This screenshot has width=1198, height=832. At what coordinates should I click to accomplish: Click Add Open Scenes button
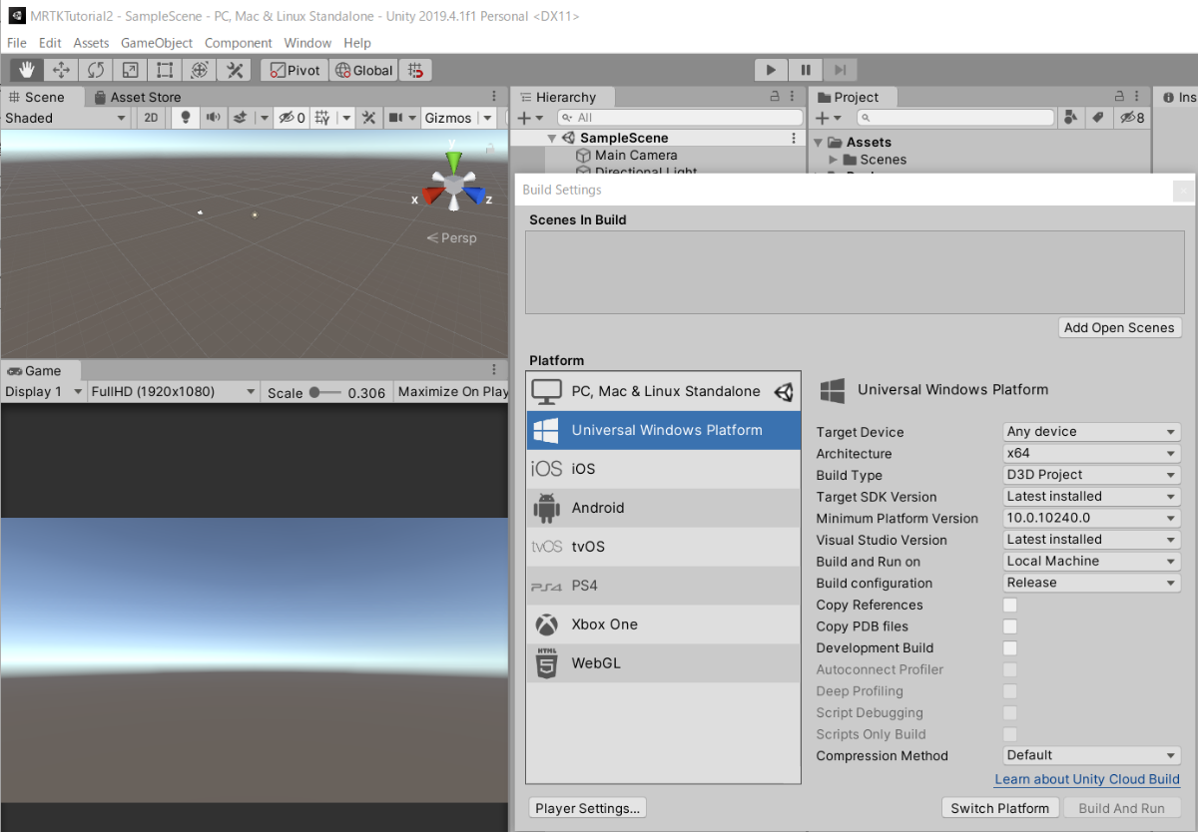[1120, 327]
